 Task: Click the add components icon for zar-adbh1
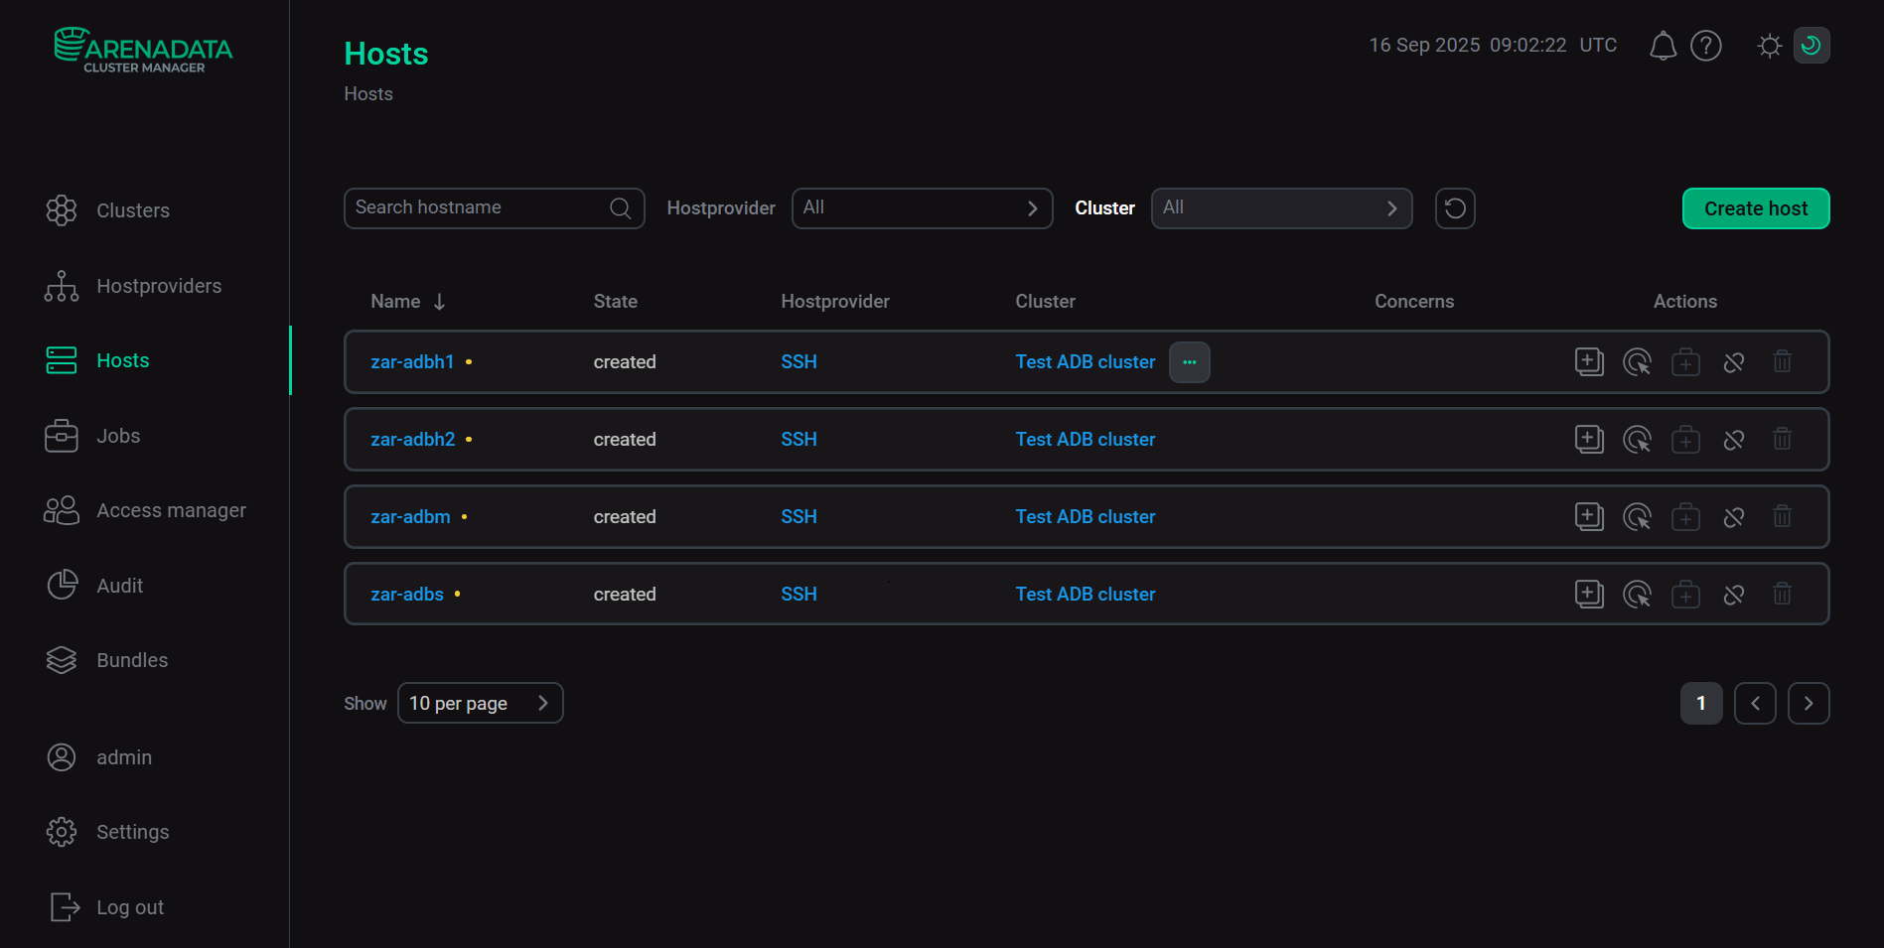coord(1589,362)
